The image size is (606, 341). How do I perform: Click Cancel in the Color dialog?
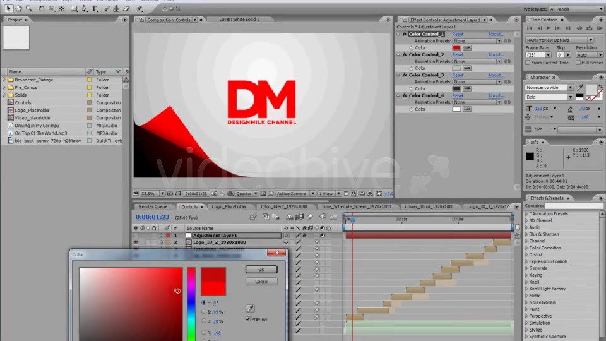(261, 282)
